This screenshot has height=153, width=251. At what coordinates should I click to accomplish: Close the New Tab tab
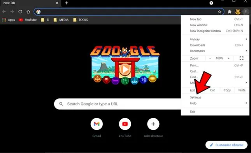click(57, 3)
